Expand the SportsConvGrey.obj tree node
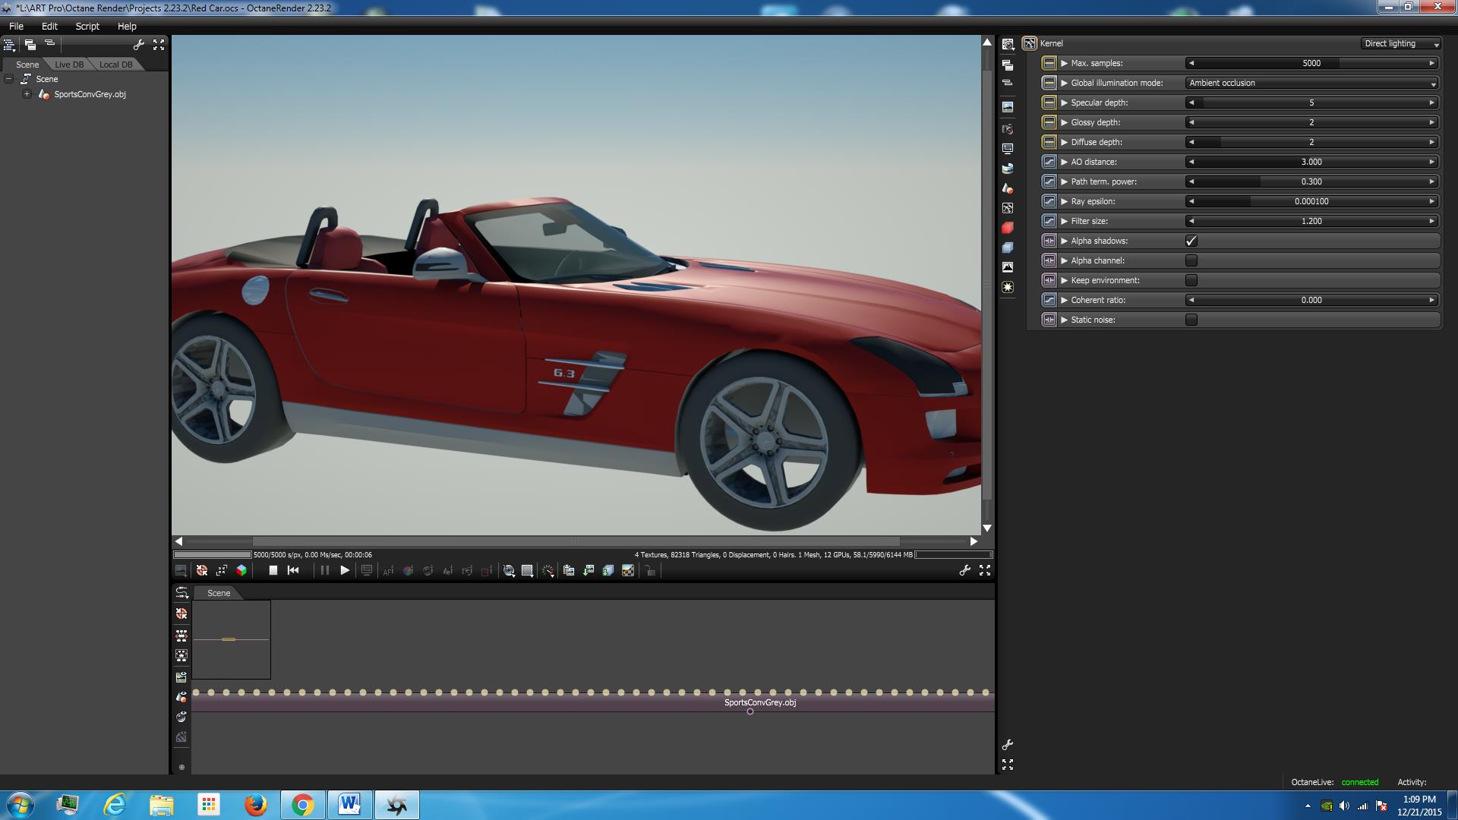This screenshot has height=820, width=1458. pyautogui.click(x=27, y=94)
